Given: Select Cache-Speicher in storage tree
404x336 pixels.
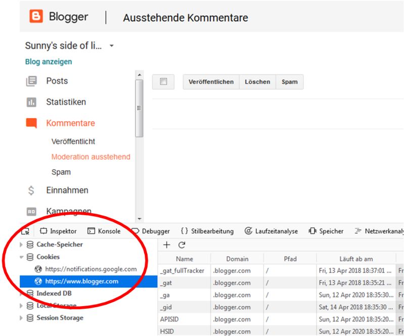Looking at the screenshot, I should tap(60, 245).
